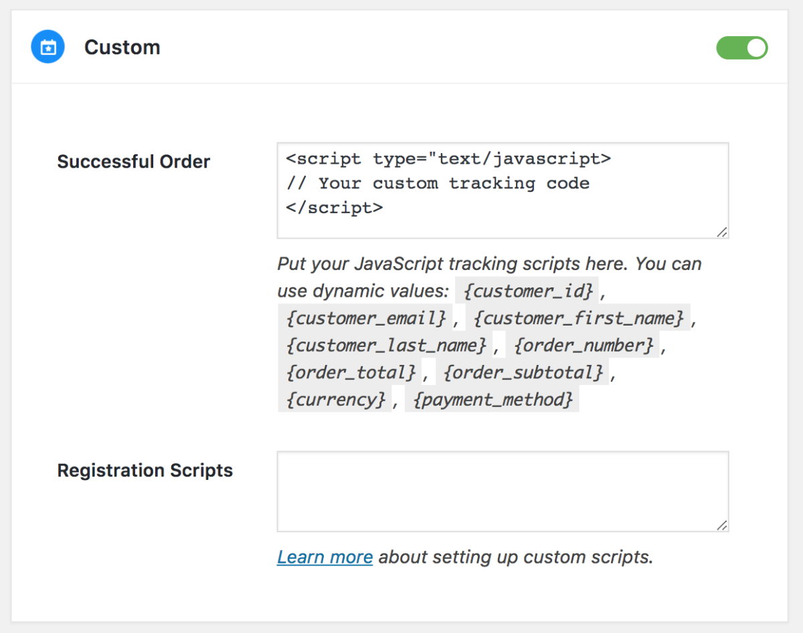Place cursor on closing </script> line

(335, 207)
